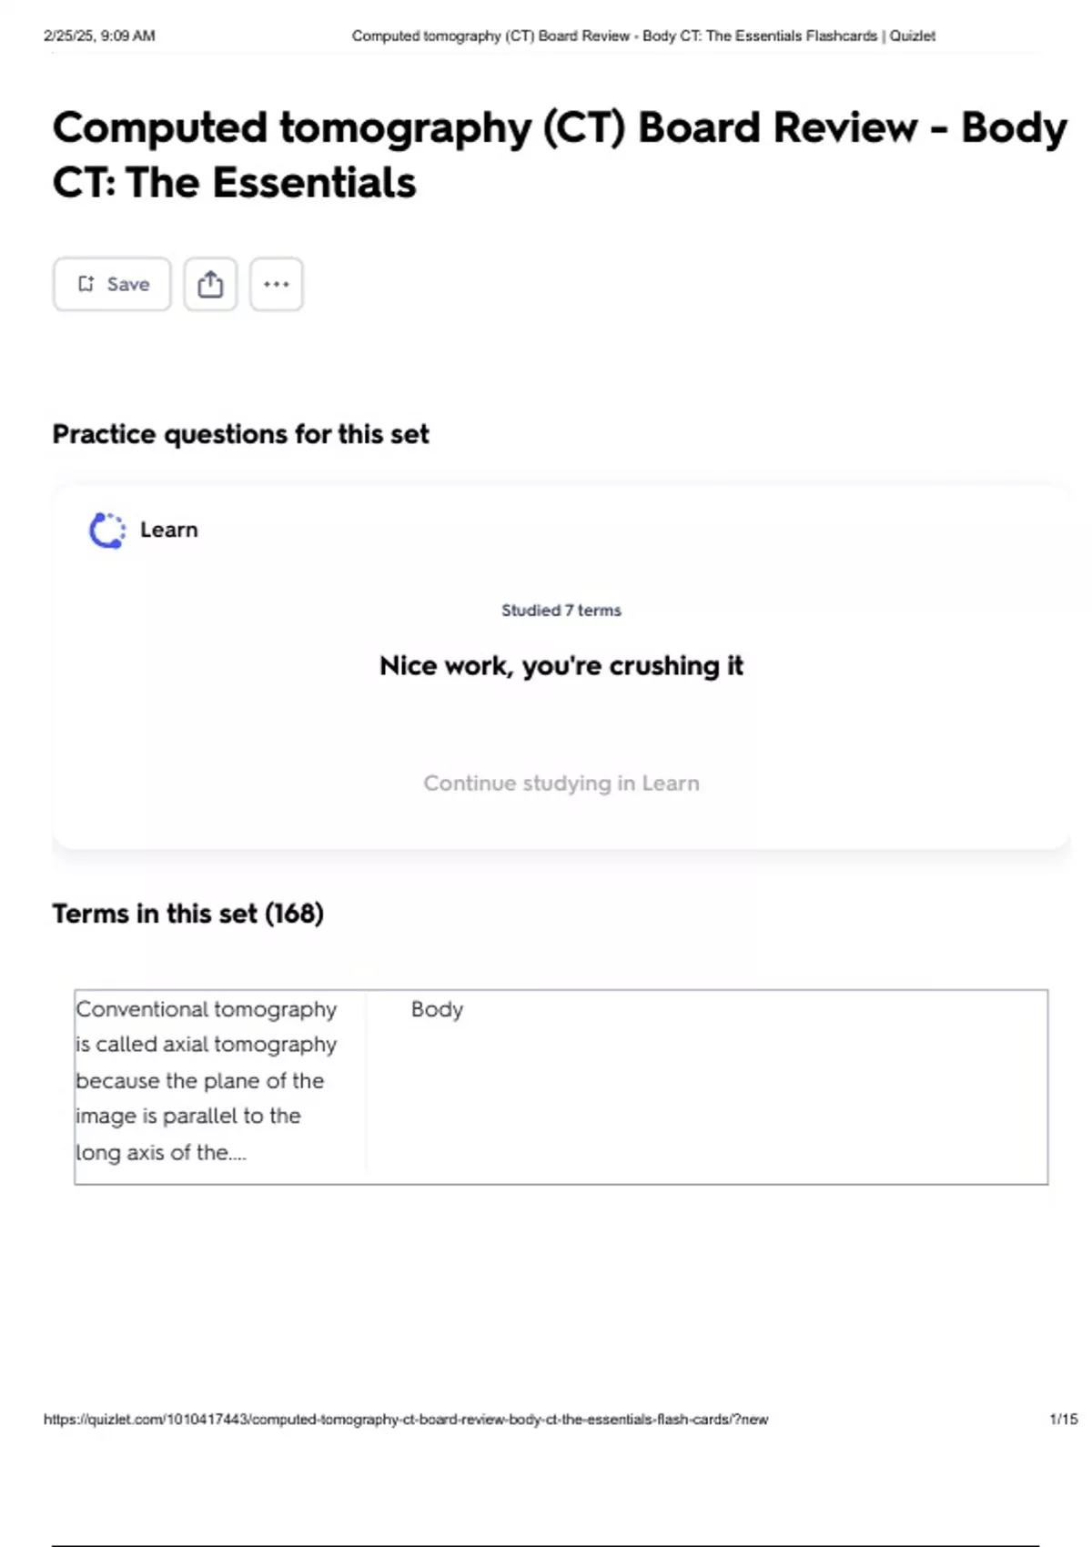Screen dimensions: 1092x1547
Task: Click the Studied 7 terms text
Action: click(561, 611)
